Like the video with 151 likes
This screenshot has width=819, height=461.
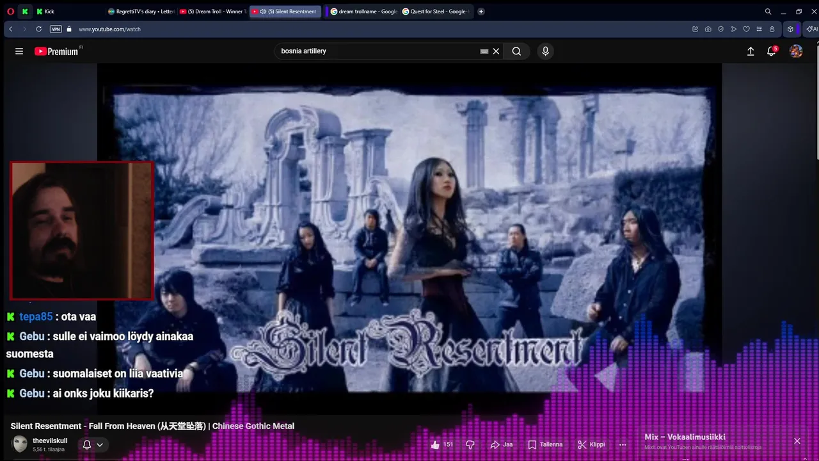click(x=442, y=444)
